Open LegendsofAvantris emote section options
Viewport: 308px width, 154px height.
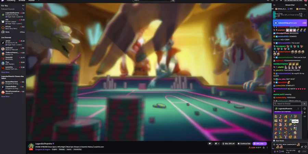coord(298,109)
